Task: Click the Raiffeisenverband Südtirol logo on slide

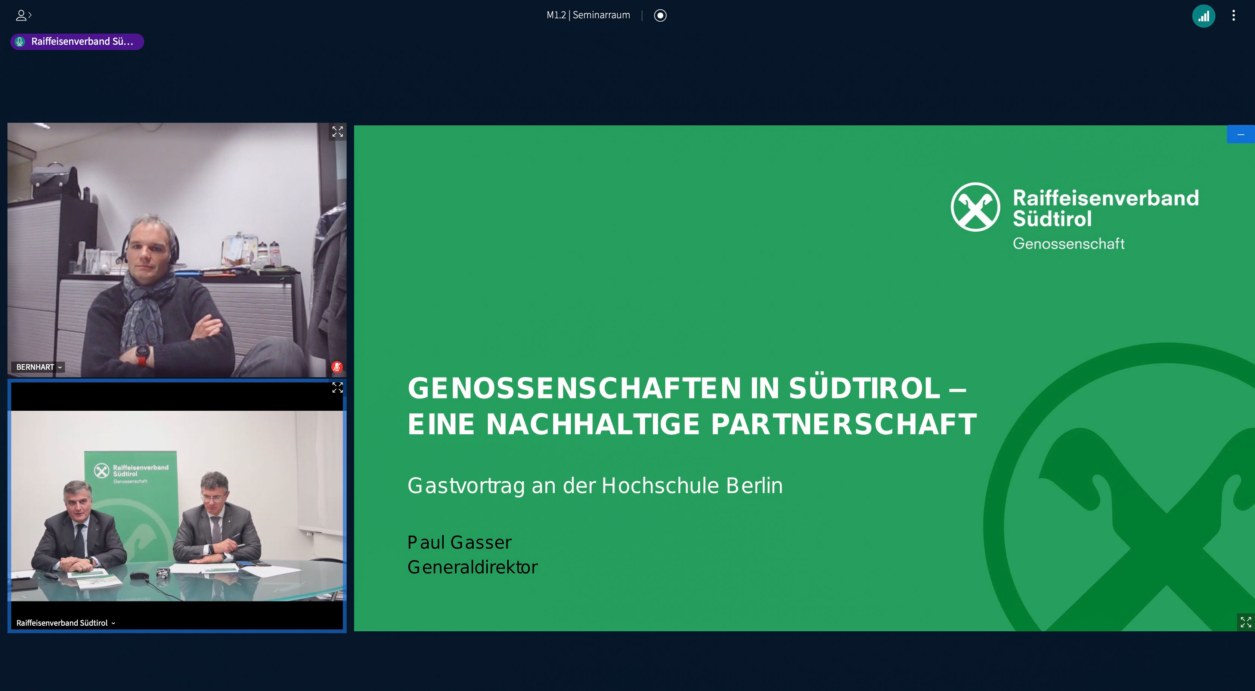Action: [x=1074, y=216]
